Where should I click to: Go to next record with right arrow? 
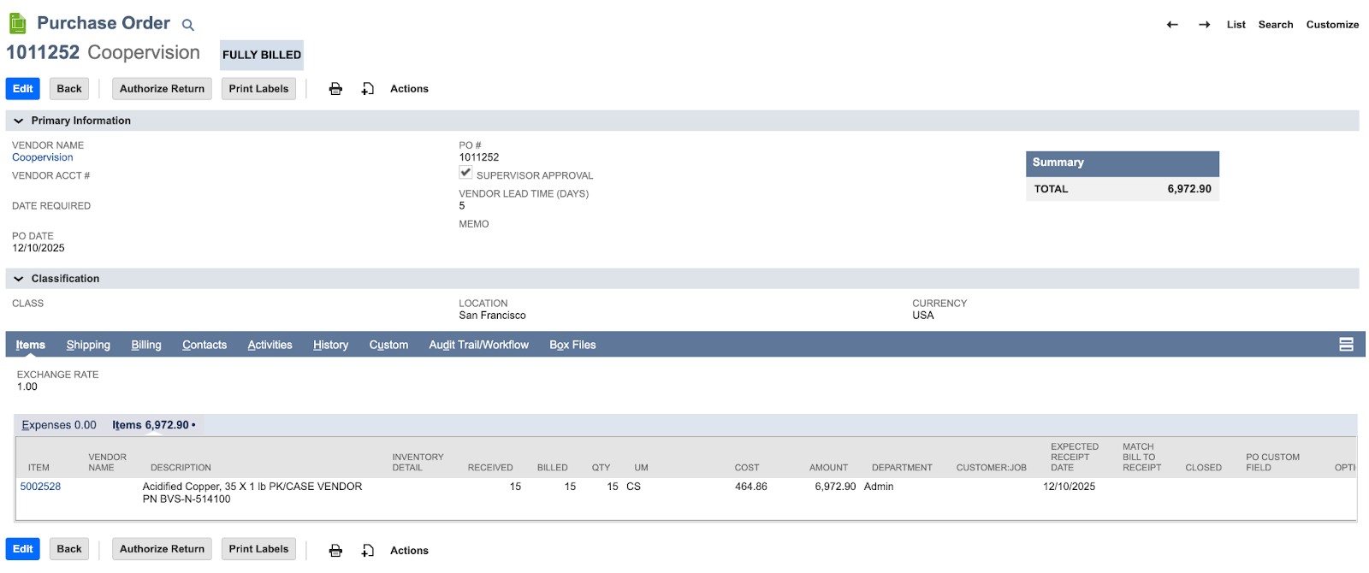pos(1204,25)
